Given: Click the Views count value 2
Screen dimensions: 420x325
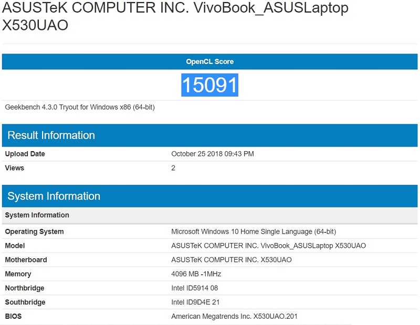Looking at the screenshot, I should click(173, 168).
